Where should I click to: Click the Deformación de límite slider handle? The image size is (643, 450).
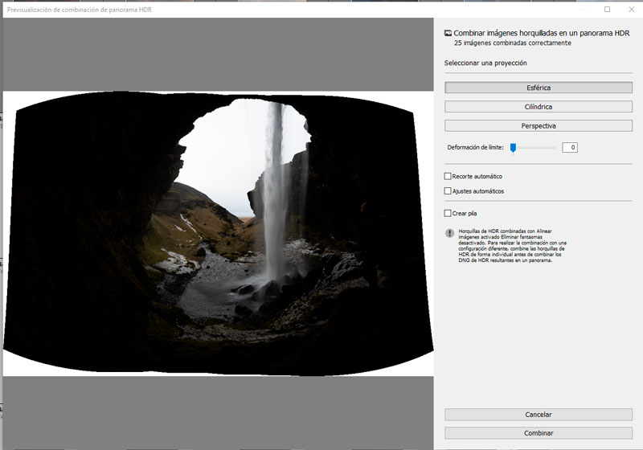point(513,147)
